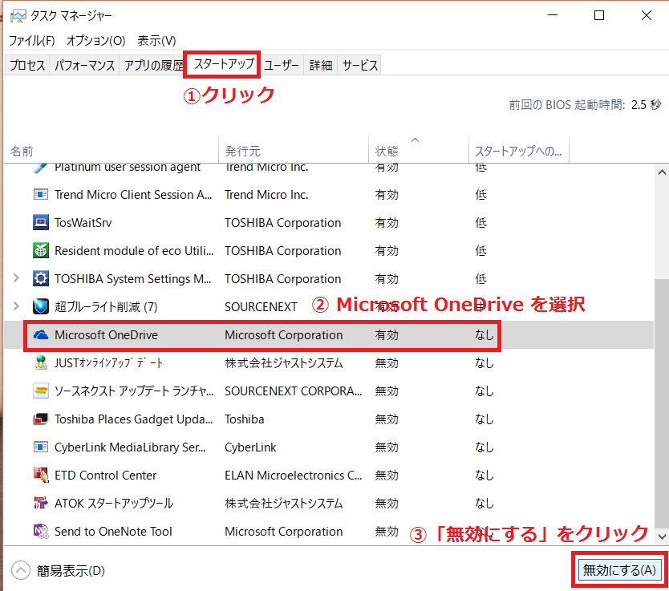
Task: Switch to the プロセス tab
Action: click(27, 65)
